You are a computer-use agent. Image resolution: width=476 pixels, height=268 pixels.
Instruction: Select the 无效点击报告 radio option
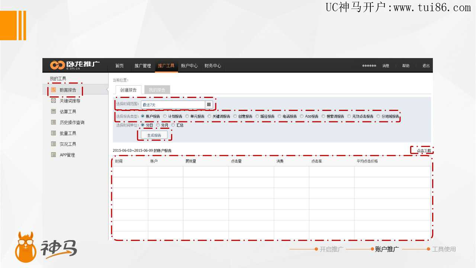349,116
